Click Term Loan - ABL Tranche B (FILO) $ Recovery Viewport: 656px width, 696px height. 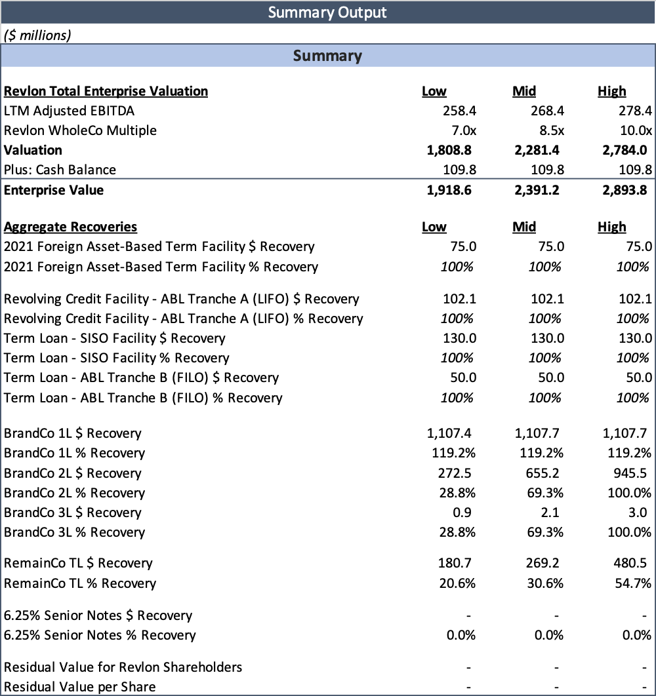[141, 377]
